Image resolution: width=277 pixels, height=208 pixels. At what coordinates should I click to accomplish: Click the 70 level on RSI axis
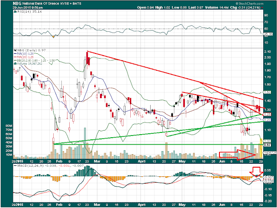[x=266, y=22]
